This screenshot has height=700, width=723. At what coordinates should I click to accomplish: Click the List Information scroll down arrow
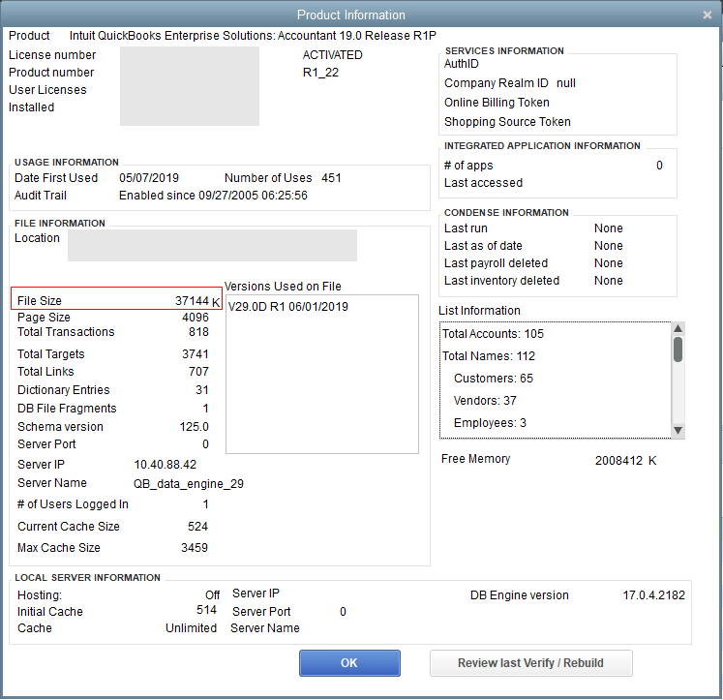tap(678, 430)
